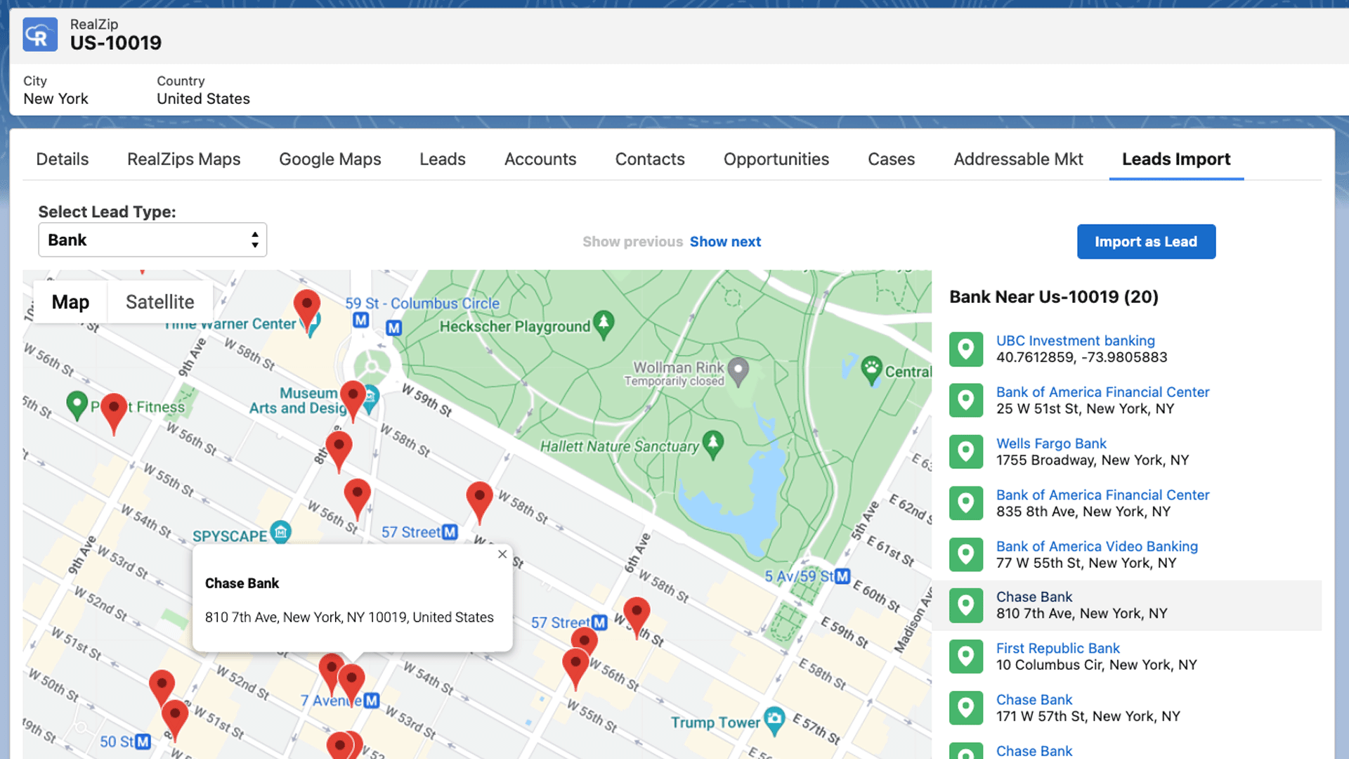This screenshot has height=759, width=1349.
Task: Close the Chase Bank info popup
Action: (x=502, y=554)
